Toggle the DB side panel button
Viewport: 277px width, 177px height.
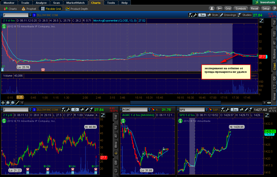pos(274,78)
